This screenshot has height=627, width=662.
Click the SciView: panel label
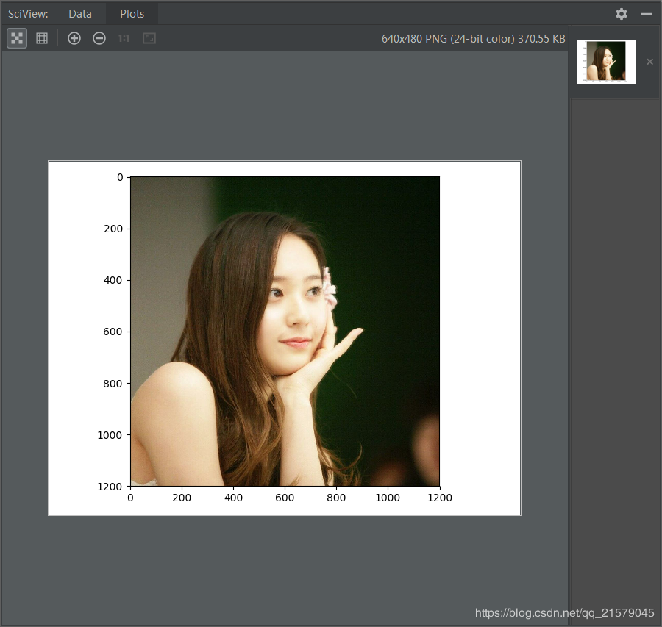28,14
